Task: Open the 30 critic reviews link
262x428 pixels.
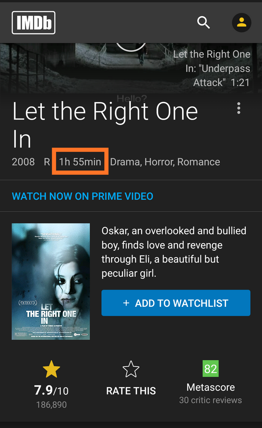Action: point(211,400)
